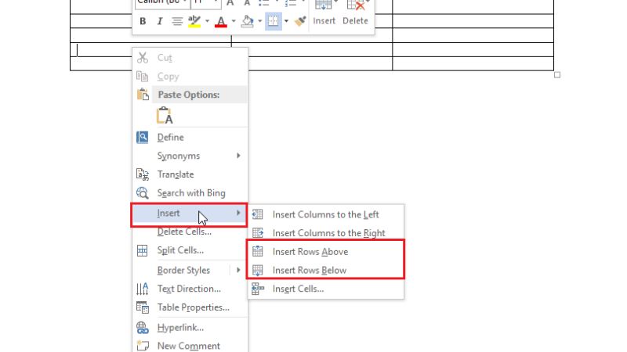Expand the Border Styles submenu arrow
Image resolution: width=627 pixels, height=352 pixels.
[x=238, y=270]
